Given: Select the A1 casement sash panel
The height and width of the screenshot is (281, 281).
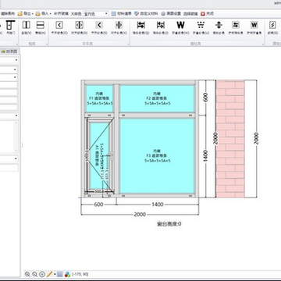Looking at the screenshot, I should (100, 155).
